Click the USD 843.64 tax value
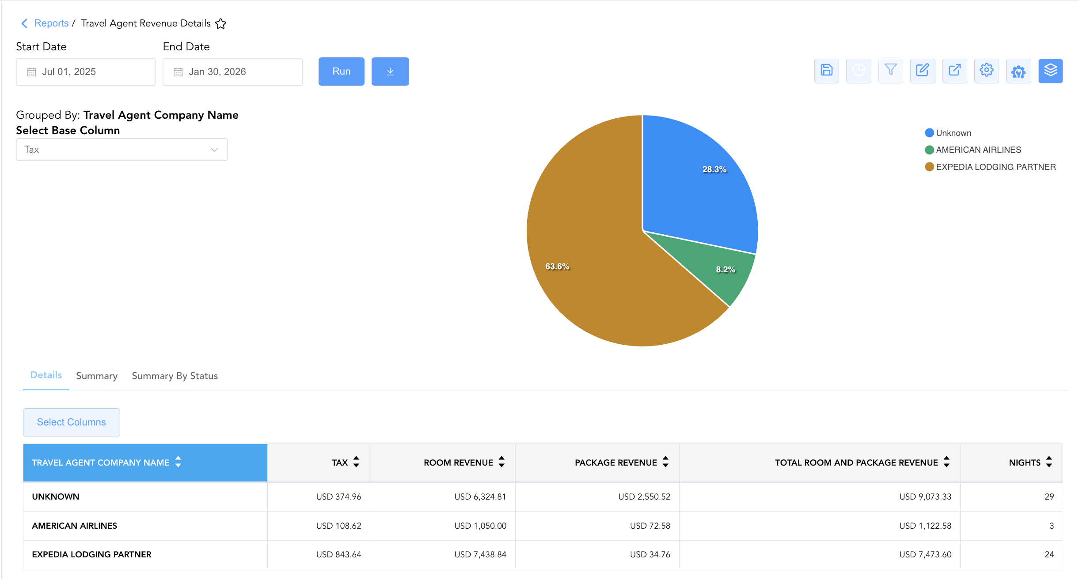The image size is (1079, 579). pos(338,555)
